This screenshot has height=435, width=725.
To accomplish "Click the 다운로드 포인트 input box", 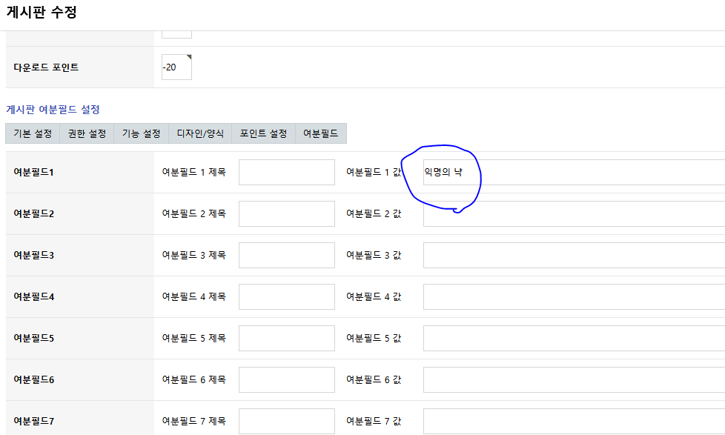I will [x=176, y=67].
